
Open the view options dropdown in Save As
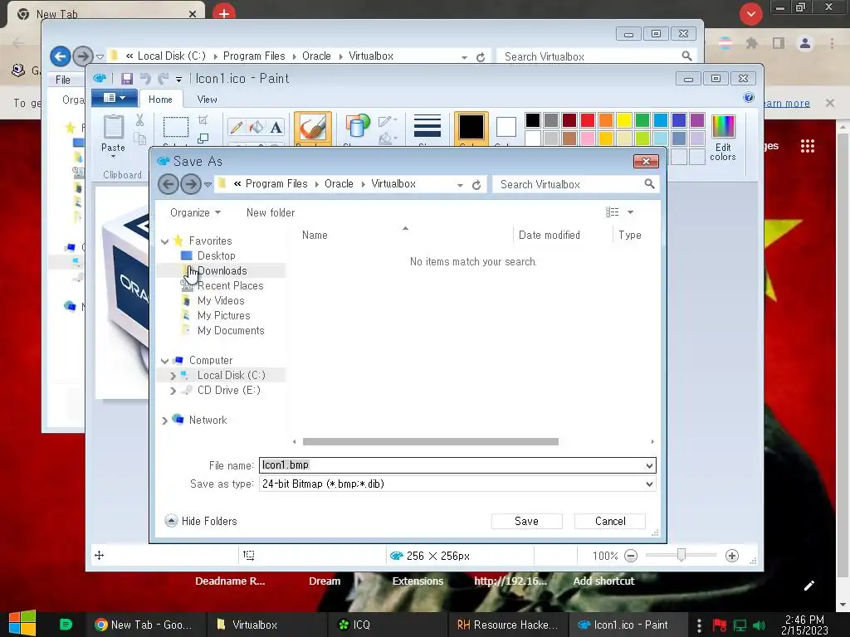(x=631, y=212)
